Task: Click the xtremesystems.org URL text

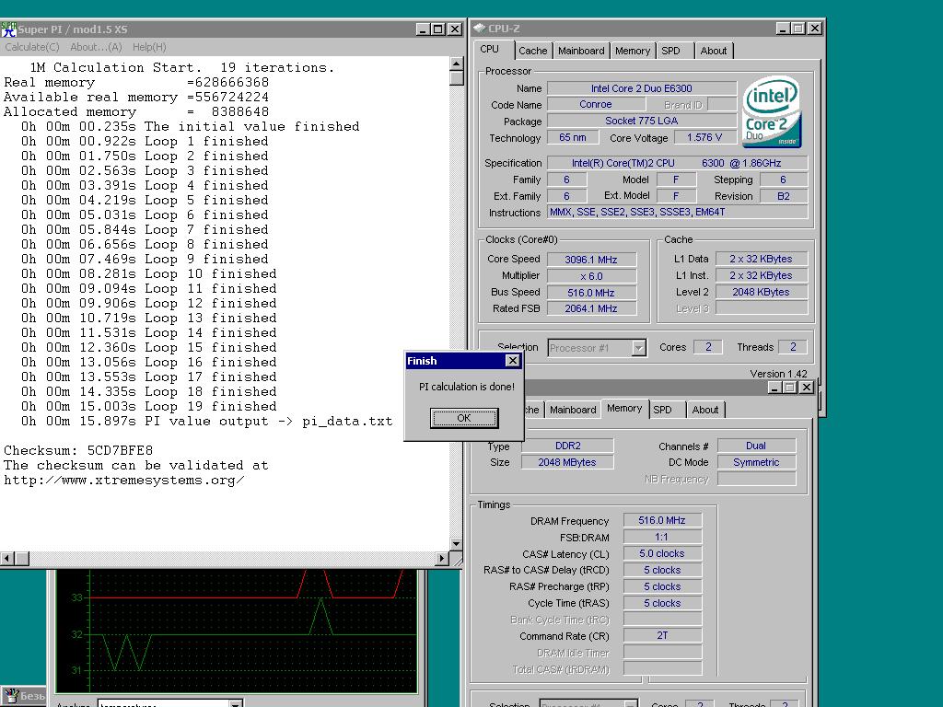Action: pyautogui.click(x=124, y=480)
